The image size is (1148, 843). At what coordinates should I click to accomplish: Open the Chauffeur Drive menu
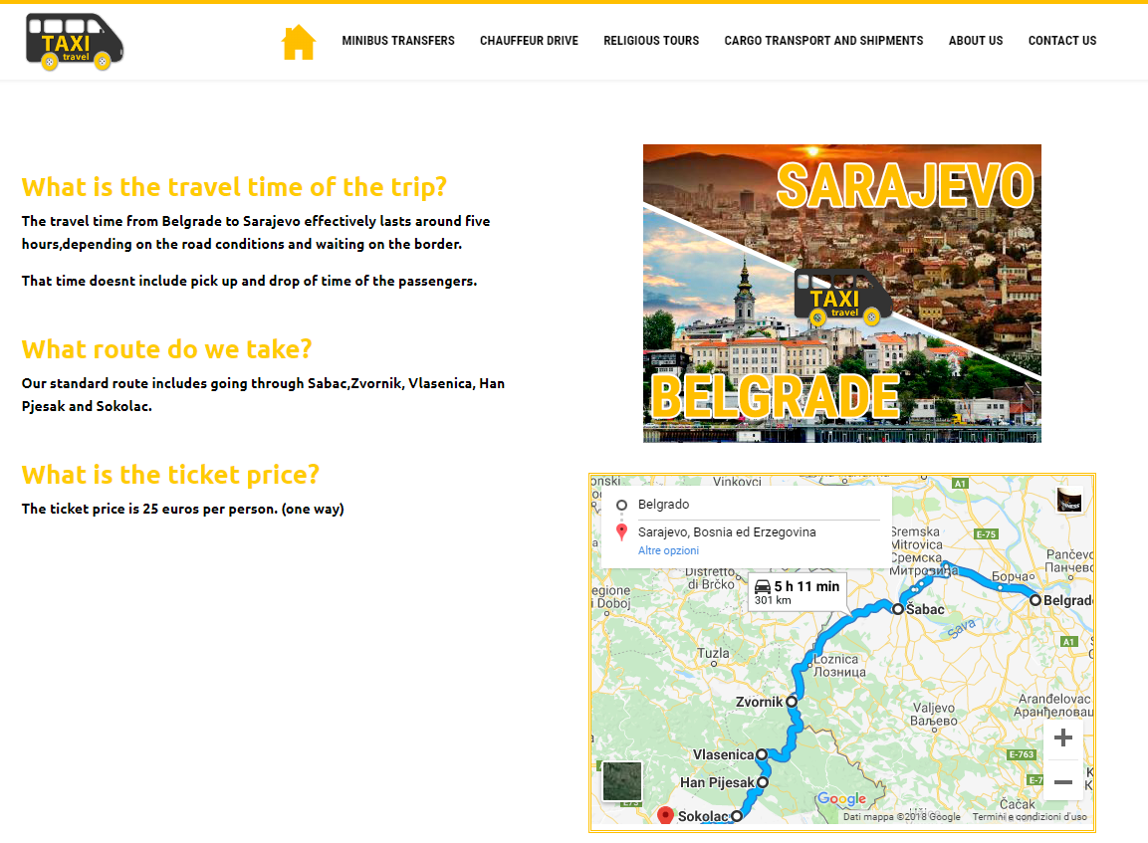pyautogui.click(x=529, y=41)
